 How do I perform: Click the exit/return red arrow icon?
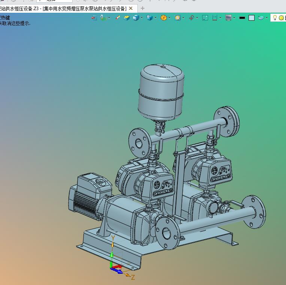coord(94,18)
